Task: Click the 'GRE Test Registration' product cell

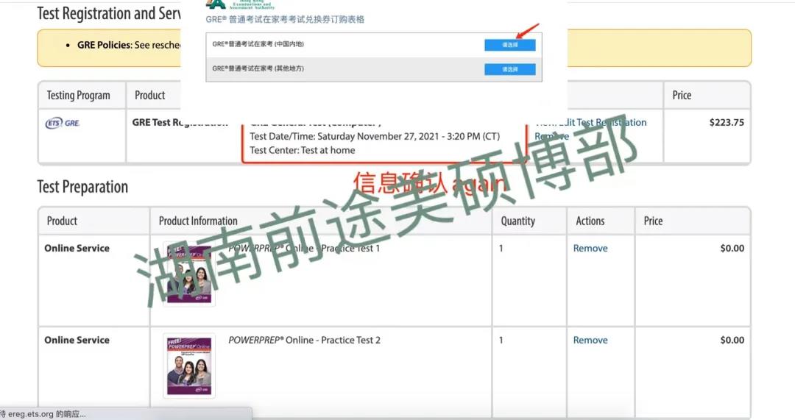Action: pyautogui.click(x=180, y=122)
